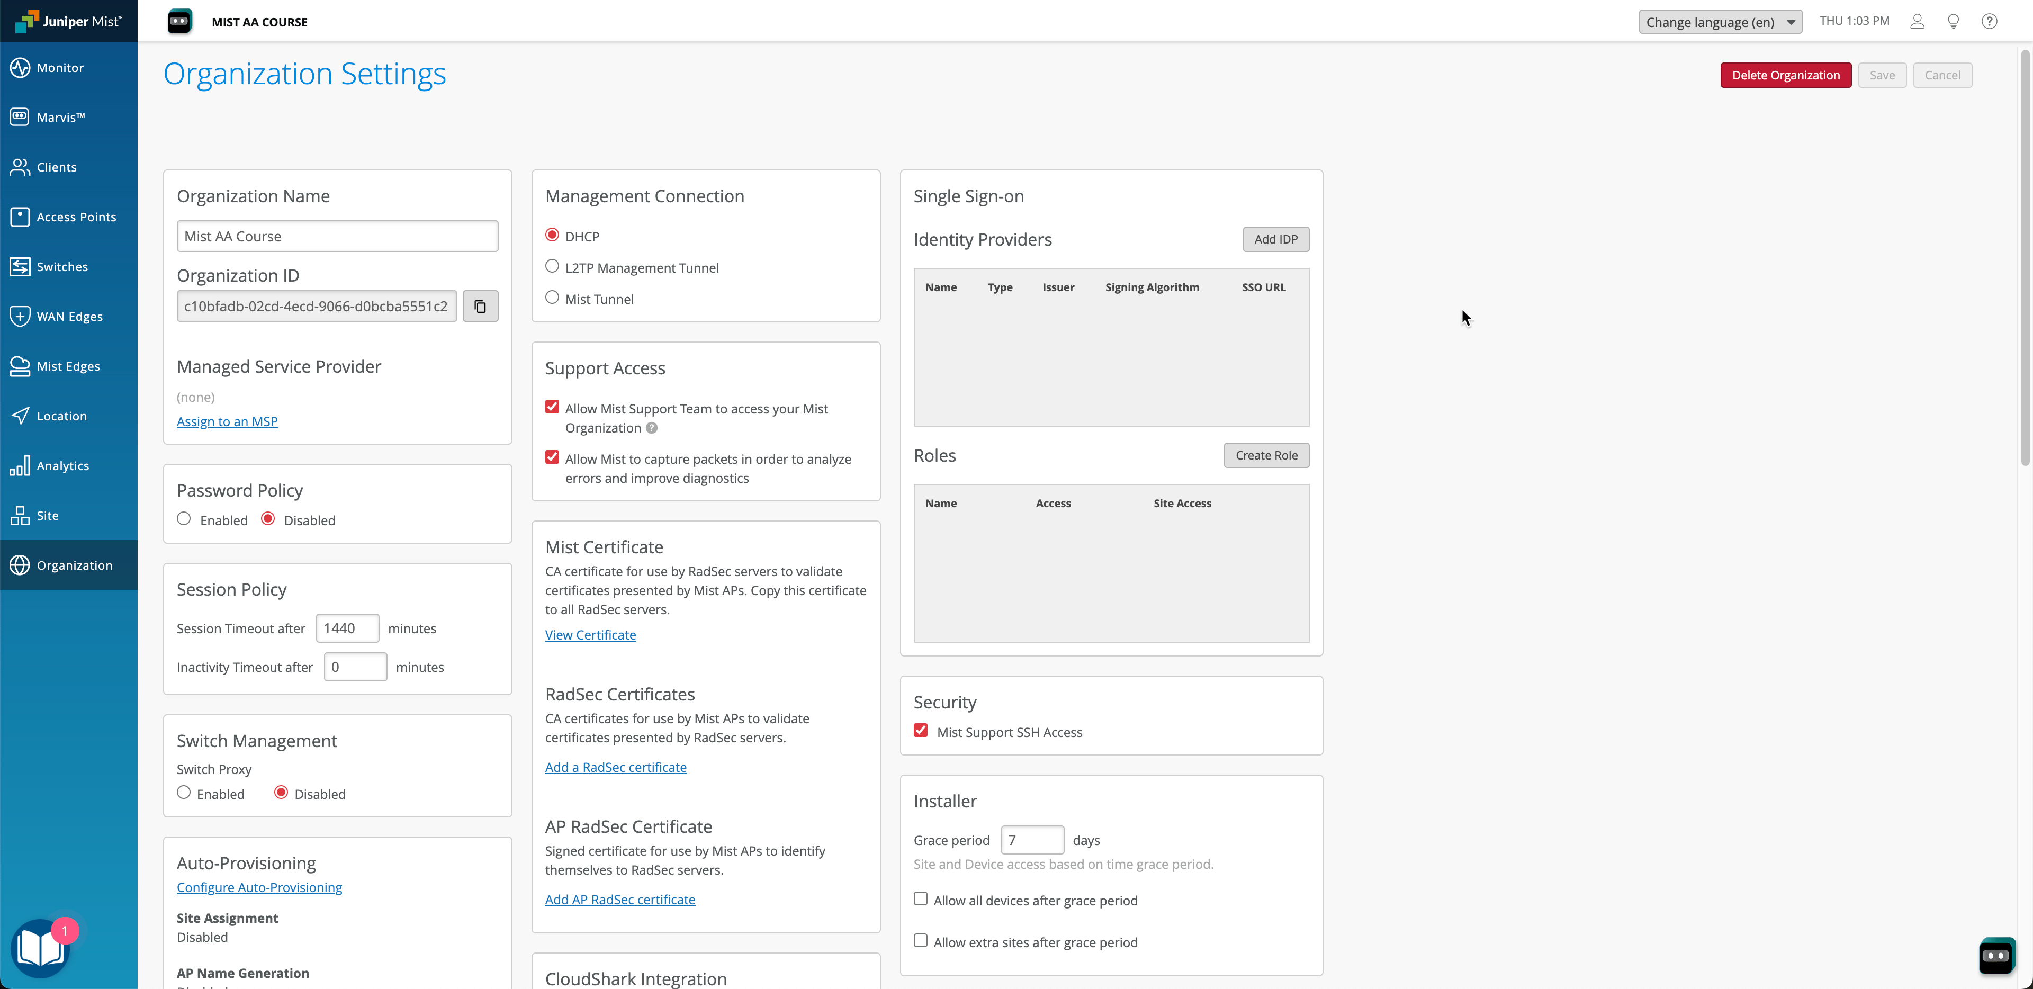Select Access Points from sidebar
Screen dimensions: 2033x989
point(77,216)
